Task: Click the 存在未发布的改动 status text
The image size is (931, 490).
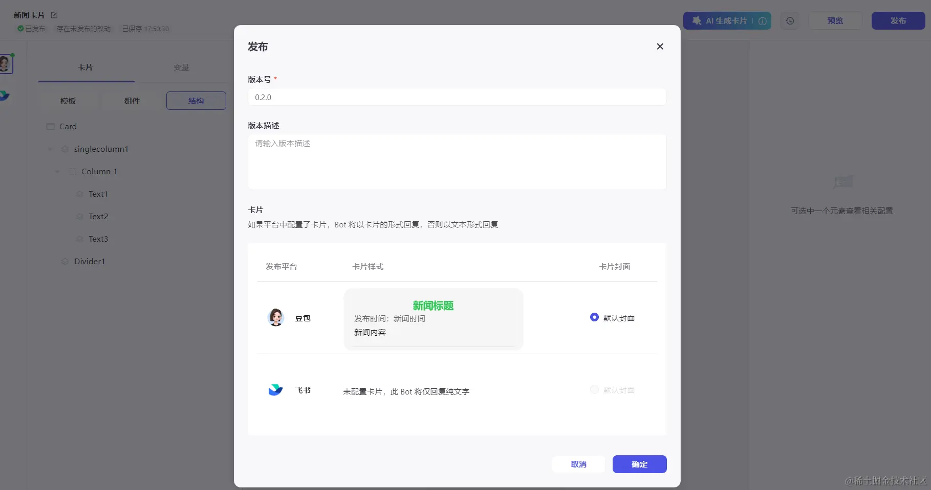Action: tap(83, 29)
